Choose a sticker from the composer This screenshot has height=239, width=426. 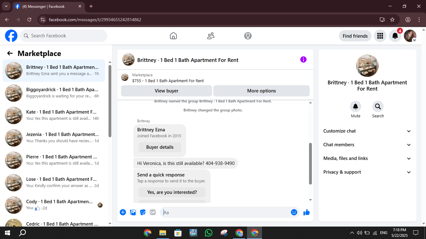[x=143, y=212]
